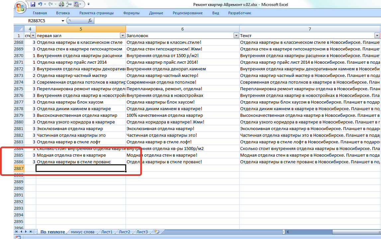Click cell 'Современная отделка потолков!'

pos(182,82)
